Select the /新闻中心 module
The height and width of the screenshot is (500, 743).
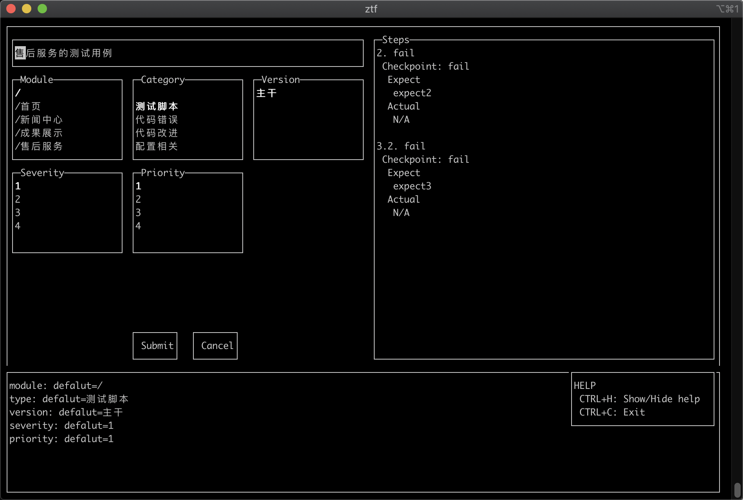(39, 120)
